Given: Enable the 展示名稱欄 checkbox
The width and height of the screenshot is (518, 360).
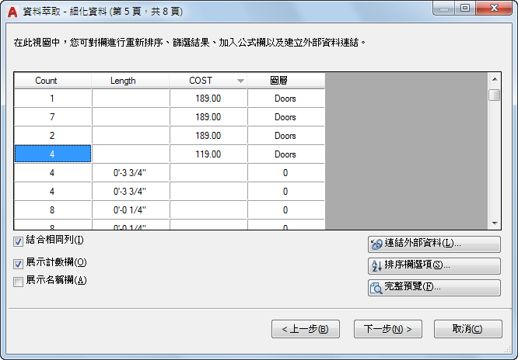Looking at the screenshot, I should click(18, 282).
